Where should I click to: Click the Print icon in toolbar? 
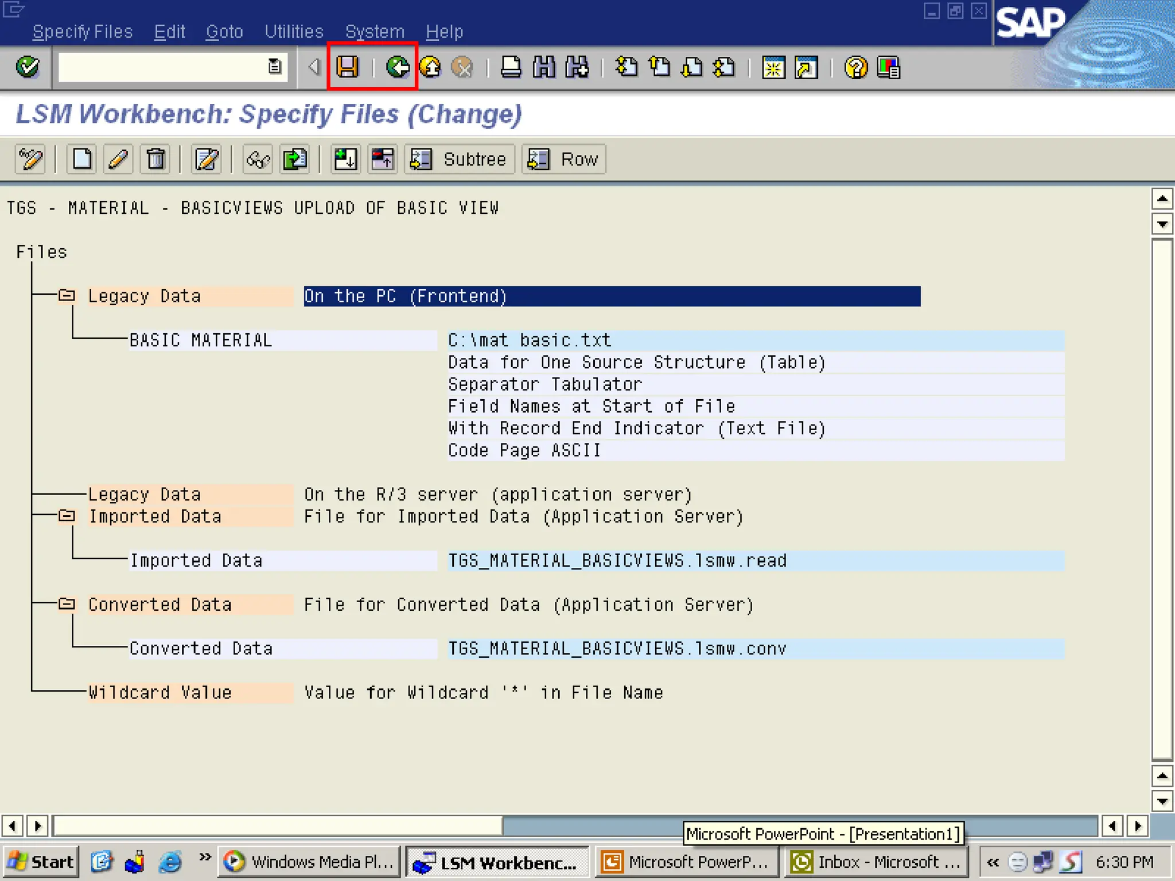tap(511, 67)
